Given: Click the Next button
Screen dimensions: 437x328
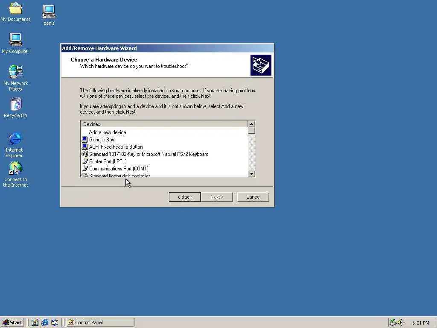Looking at the screenshot, I should point(217,197).
